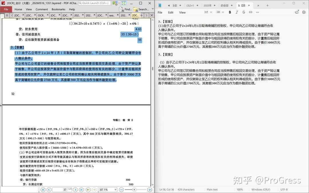Click the Windows (CRLF) line ending status

click(261, 190)
